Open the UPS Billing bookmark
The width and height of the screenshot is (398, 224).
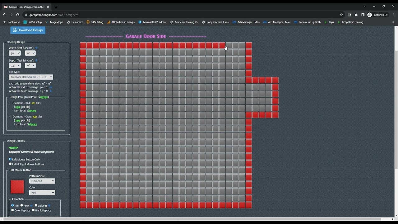pos(95,22)
